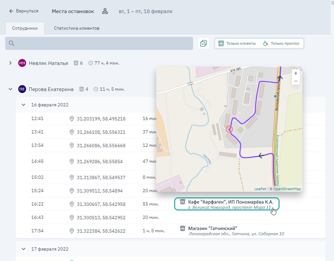
Task: Click location pin icon for 12:41 stop
Action: pyautogui.click(x=72, y=119)
